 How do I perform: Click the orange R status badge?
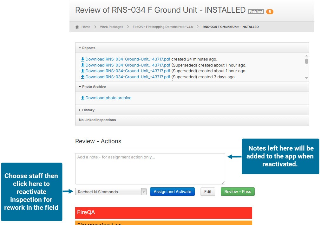click(x=270, y=12)
